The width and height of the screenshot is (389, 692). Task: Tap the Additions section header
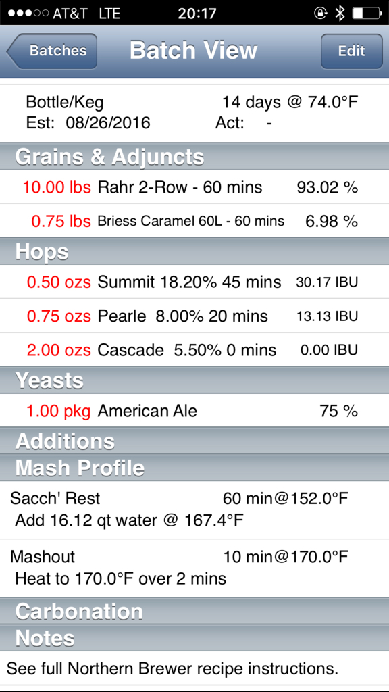pos(194,441)
